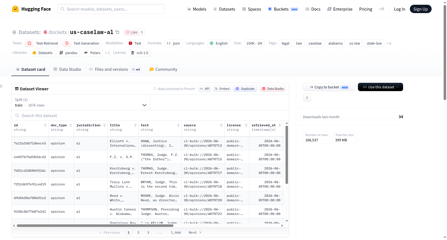Click the legal tag
Viewport: 447px width, 240px height.
click(285, 43)
